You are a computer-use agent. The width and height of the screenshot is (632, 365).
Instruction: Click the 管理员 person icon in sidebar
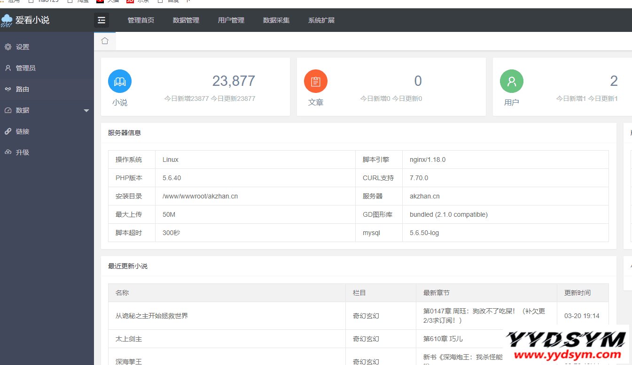click(x=8, y=68)
